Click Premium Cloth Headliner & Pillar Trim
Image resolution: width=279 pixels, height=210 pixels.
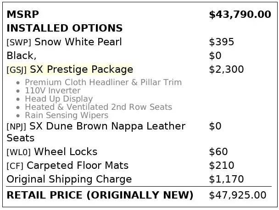click(103, 82)
